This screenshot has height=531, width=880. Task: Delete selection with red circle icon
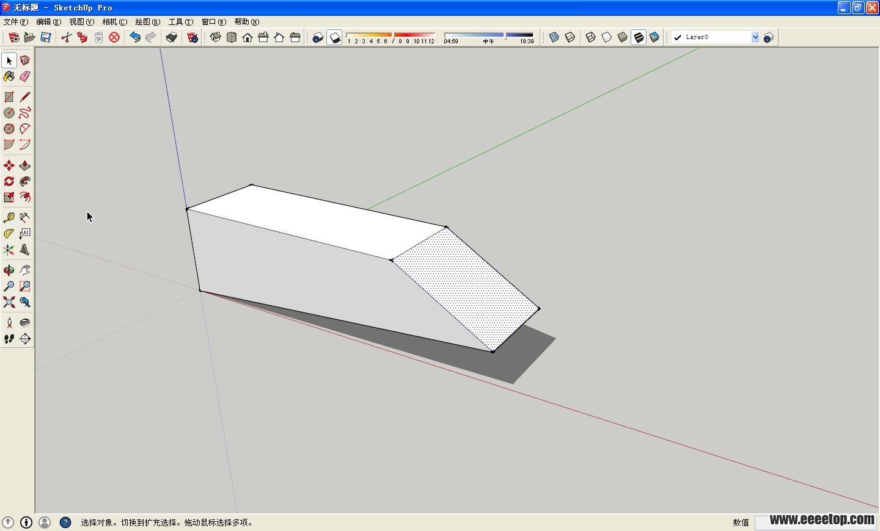coord(114,37)
